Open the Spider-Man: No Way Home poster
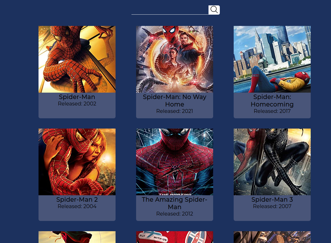Screen dimensions: 331x243 (x=175, y=59)
